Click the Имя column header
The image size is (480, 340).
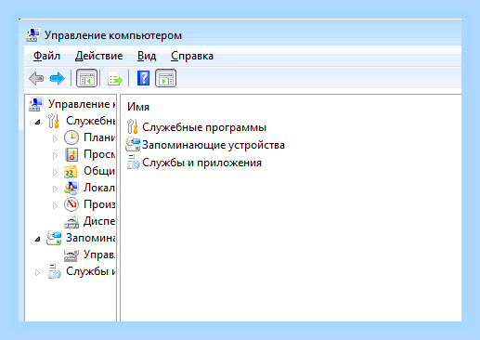point(138,107)
